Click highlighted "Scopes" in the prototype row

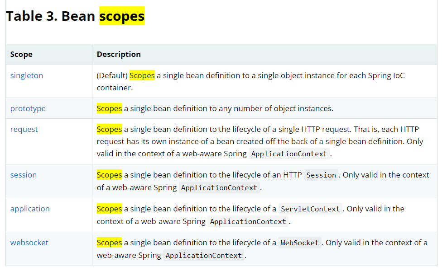pos(109,108)
